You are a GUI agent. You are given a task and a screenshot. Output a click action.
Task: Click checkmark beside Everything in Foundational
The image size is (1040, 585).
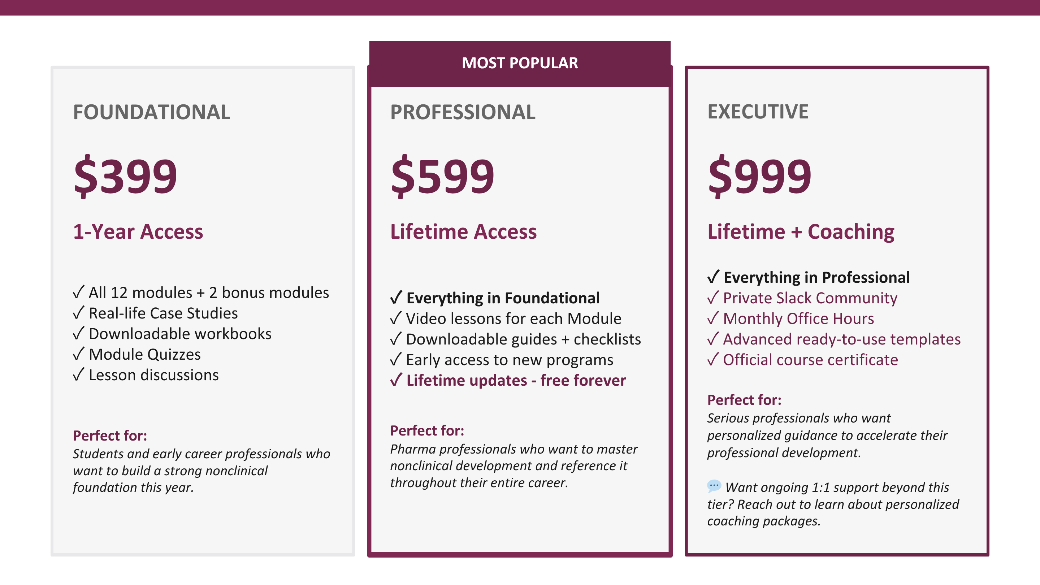396,298
